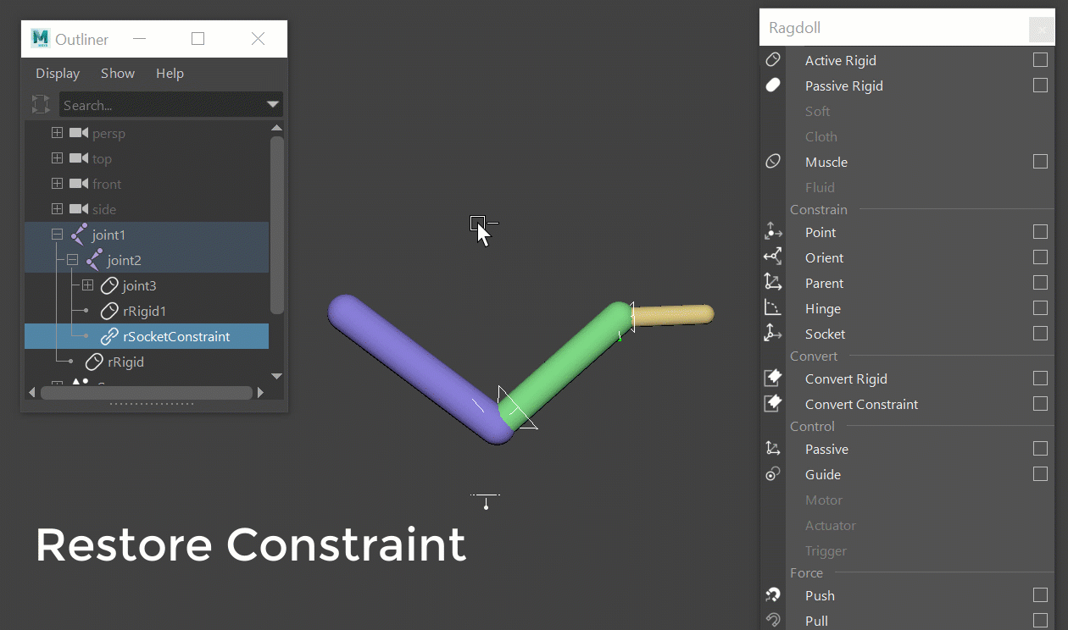
Task: Expand the side camera node
Action: pos(57,209)
